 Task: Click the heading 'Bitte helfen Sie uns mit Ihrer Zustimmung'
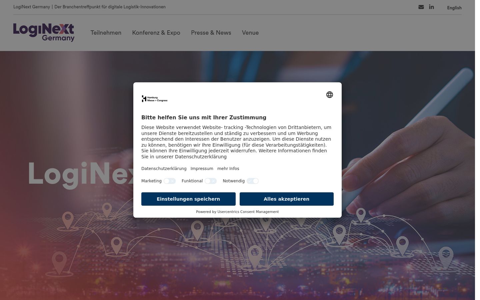click(204, 117)
